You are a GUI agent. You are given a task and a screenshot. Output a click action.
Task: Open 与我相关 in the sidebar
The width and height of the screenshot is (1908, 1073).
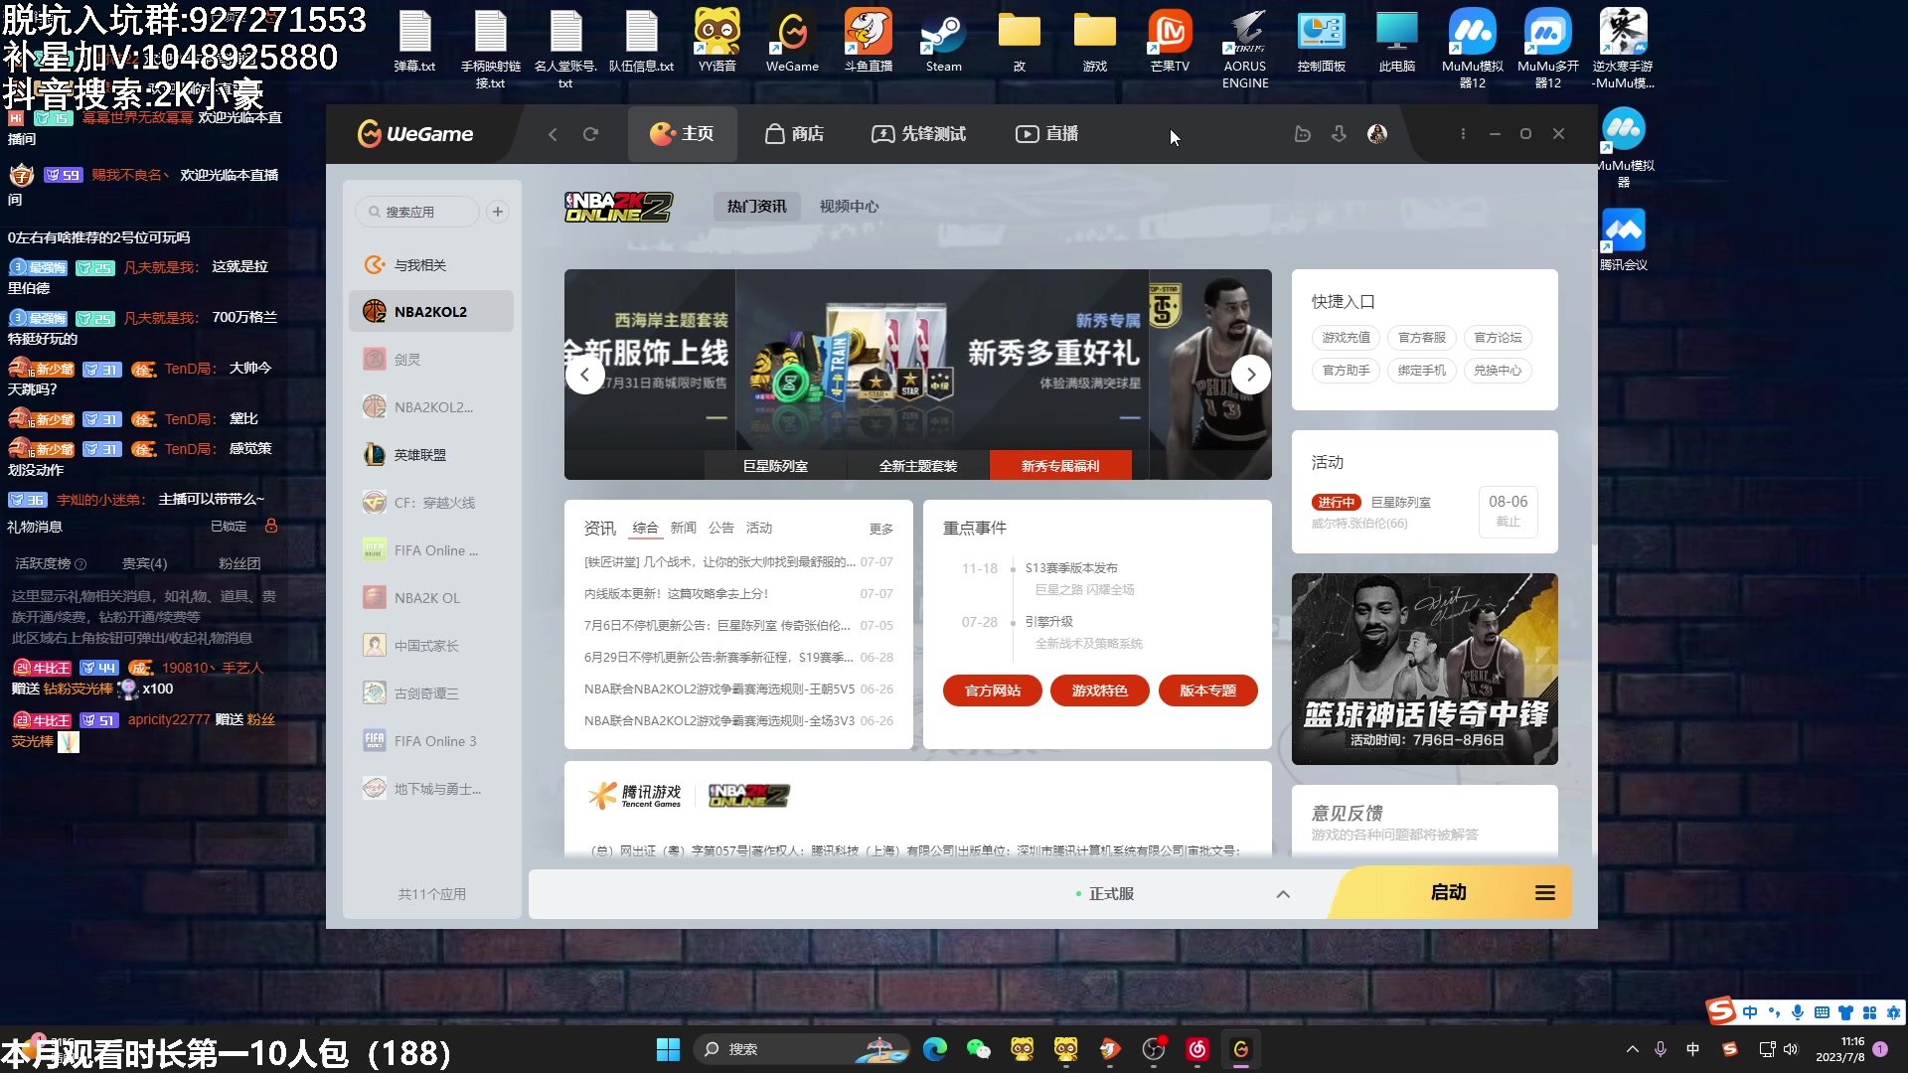pos(431,265)
